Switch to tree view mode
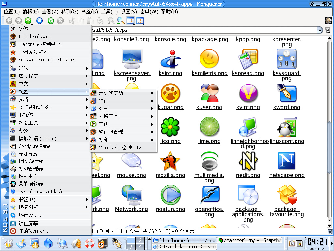This screenshot has width=334, height=251. [x=140, y=21]
